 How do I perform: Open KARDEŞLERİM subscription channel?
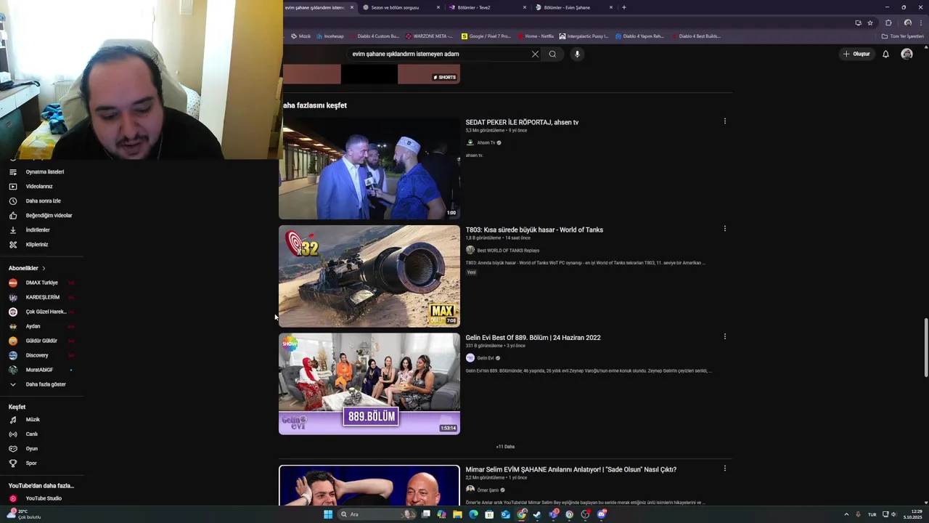[41, 297]
